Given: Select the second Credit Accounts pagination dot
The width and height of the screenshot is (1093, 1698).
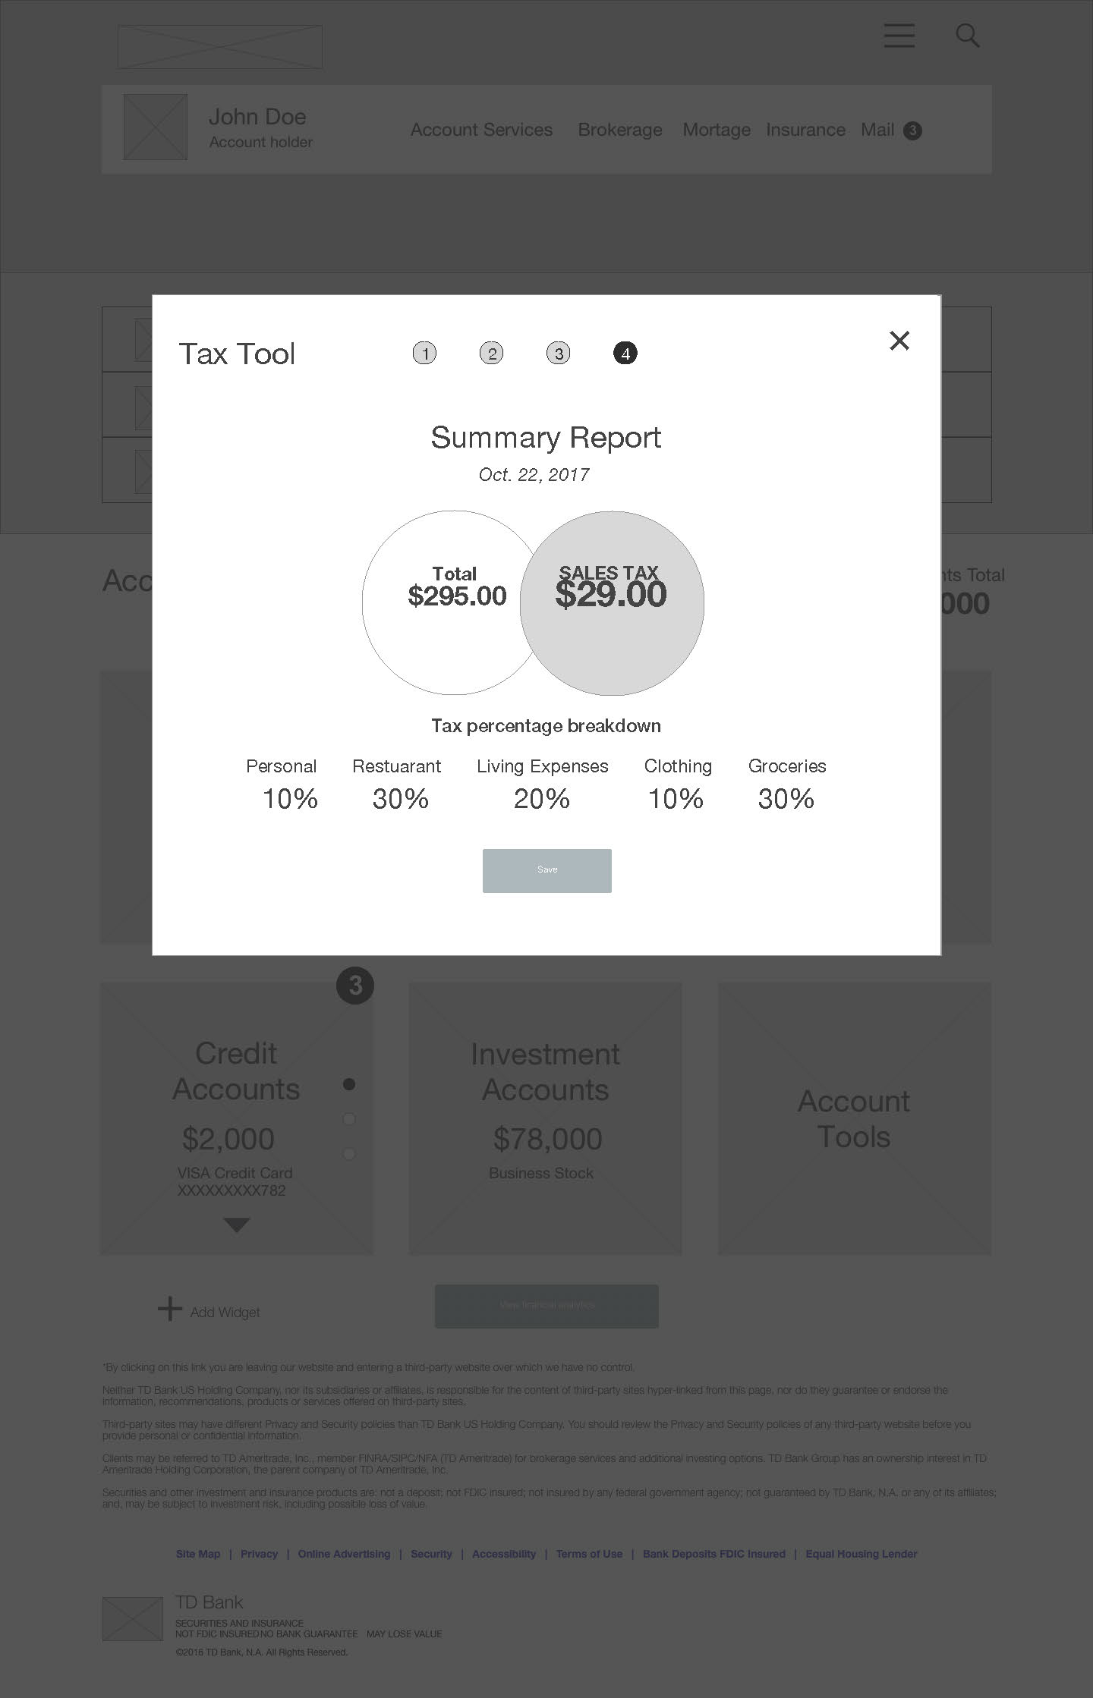Looking at the screenshot, I should [349, 1119].
